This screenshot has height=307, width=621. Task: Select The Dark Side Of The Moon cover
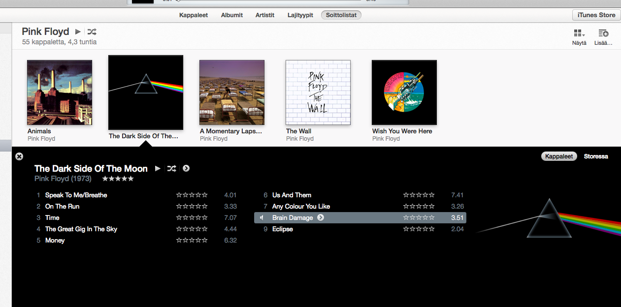(x=146, y=92)
